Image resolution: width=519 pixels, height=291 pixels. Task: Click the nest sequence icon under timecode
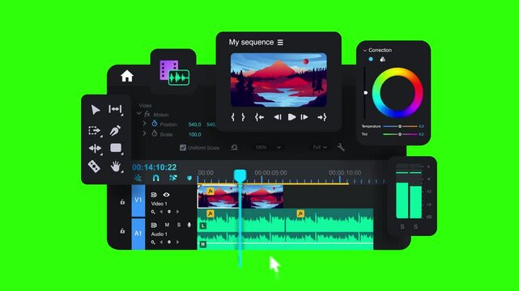(x=138, y=178)
